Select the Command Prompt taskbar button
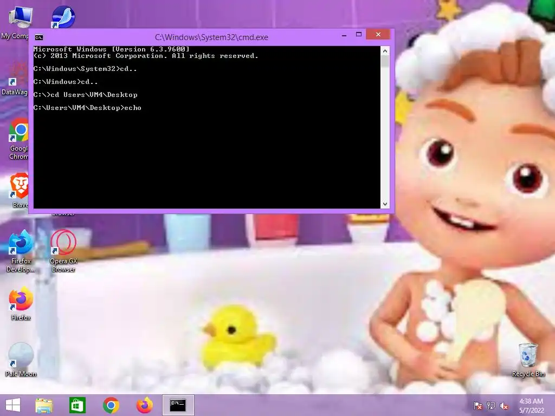This screenshot has height=416, width=555. (178, 405)
